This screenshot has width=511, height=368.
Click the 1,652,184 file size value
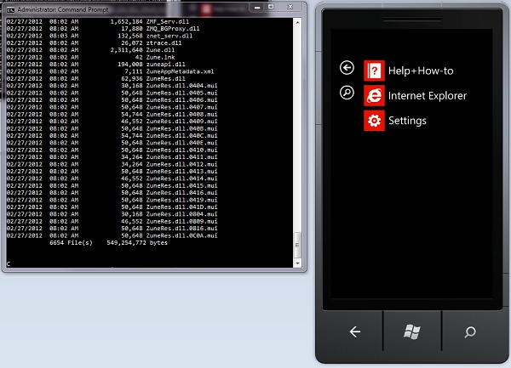(126, 21)
